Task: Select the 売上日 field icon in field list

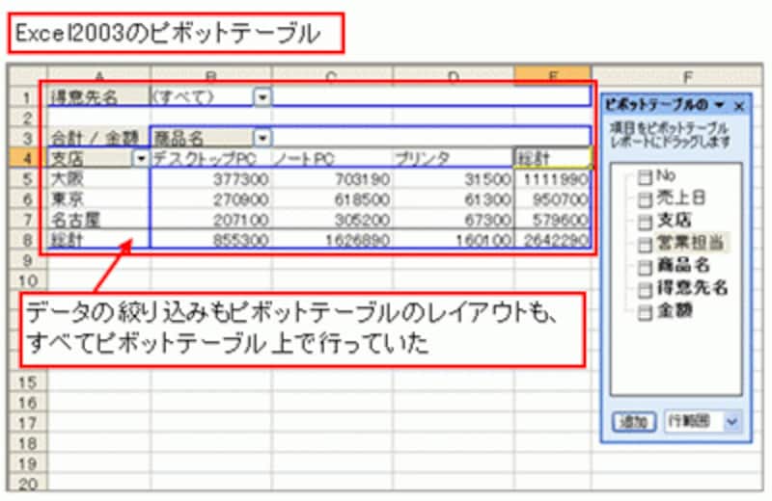Action: (645, 199)
